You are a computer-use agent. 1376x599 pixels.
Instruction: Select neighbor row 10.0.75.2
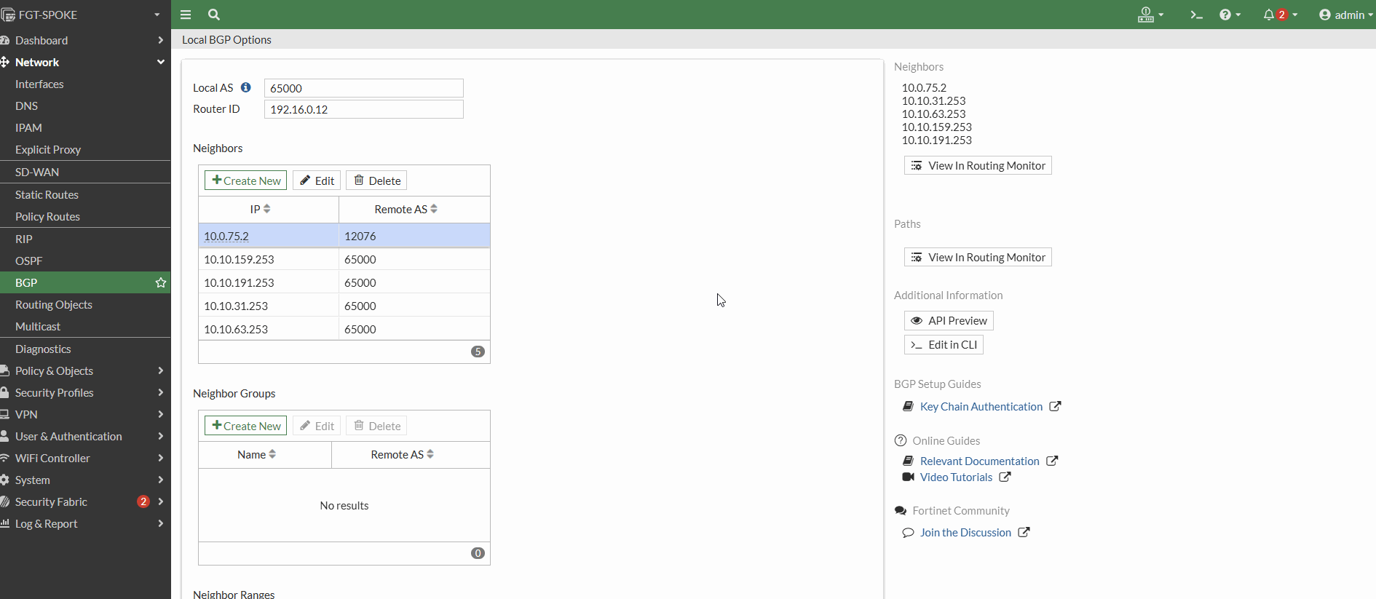click(344, 236)
